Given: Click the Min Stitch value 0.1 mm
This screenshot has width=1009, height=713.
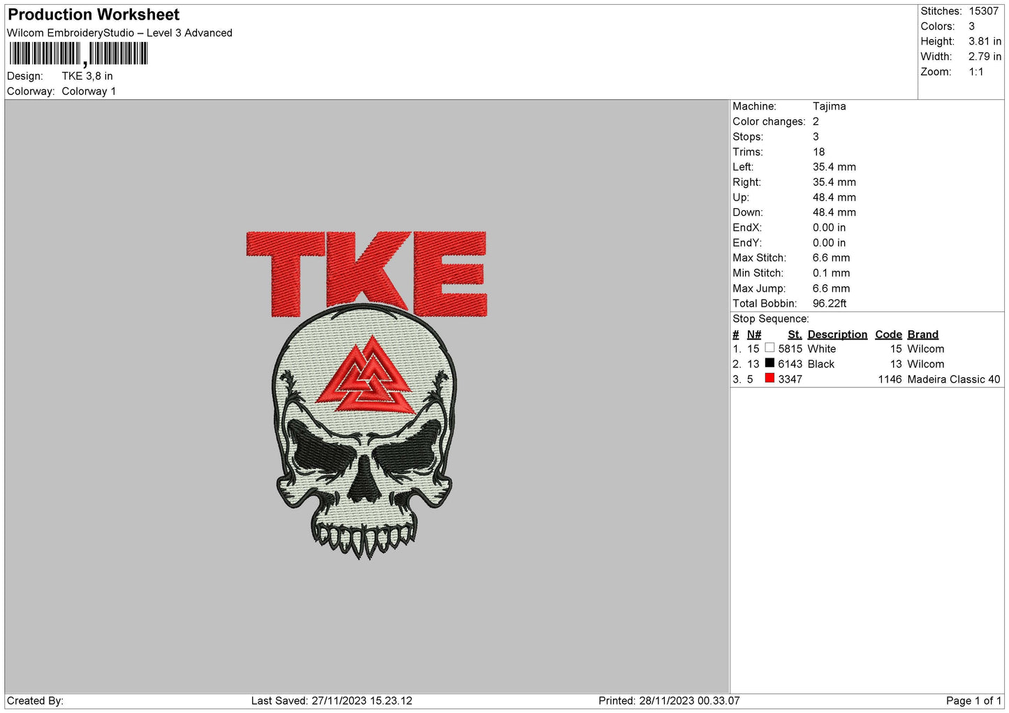Looking at the screenshot, I should [x=831, y=273].
